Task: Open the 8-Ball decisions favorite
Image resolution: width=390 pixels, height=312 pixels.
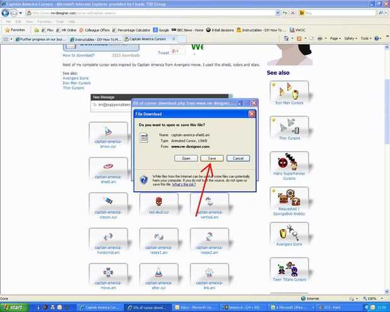Action: (x=220, y=30)
